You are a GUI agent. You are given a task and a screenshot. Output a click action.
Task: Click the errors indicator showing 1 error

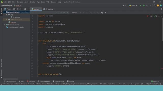click(148, 16)
